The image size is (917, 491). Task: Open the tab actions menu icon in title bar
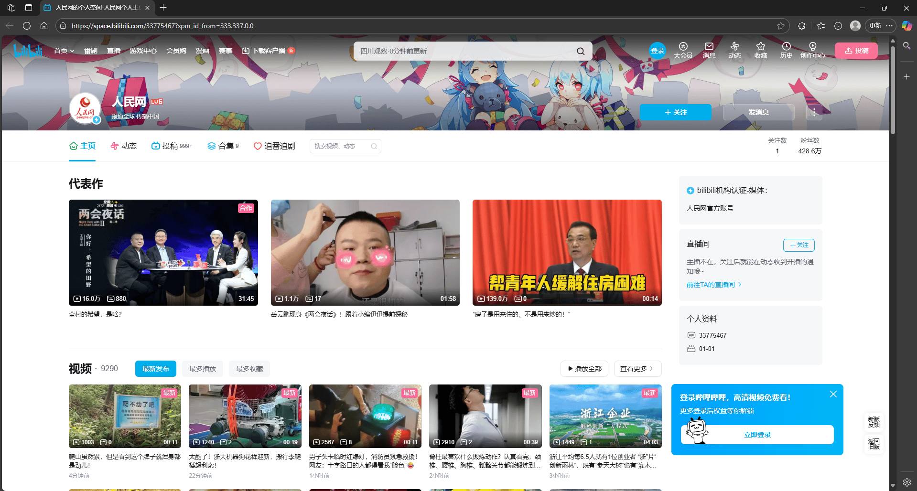click(29, 8)
